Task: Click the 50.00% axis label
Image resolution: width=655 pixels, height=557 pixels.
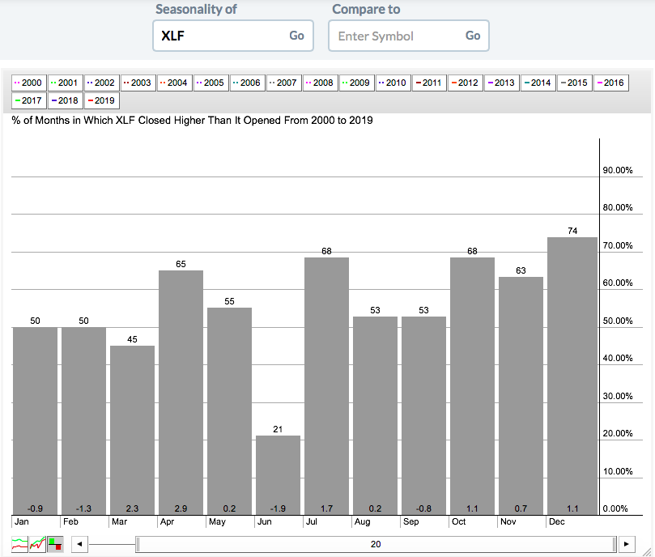Action: pos(618,321)
